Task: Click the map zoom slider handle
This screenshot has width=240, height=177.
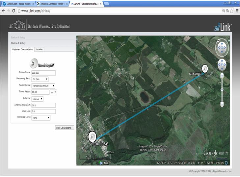Action: pyautogui.click(x=222, y=89)
